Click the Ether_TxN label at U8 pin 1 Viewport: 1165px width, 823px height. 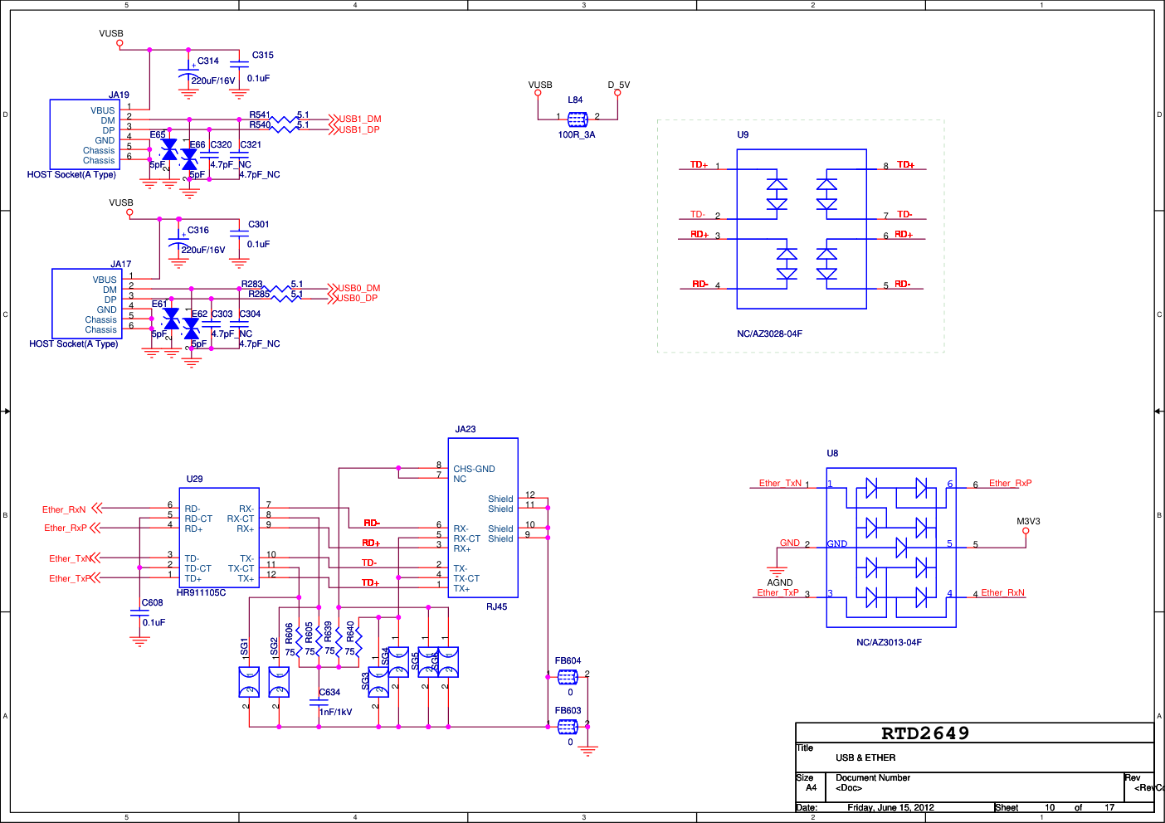point(781,484)
